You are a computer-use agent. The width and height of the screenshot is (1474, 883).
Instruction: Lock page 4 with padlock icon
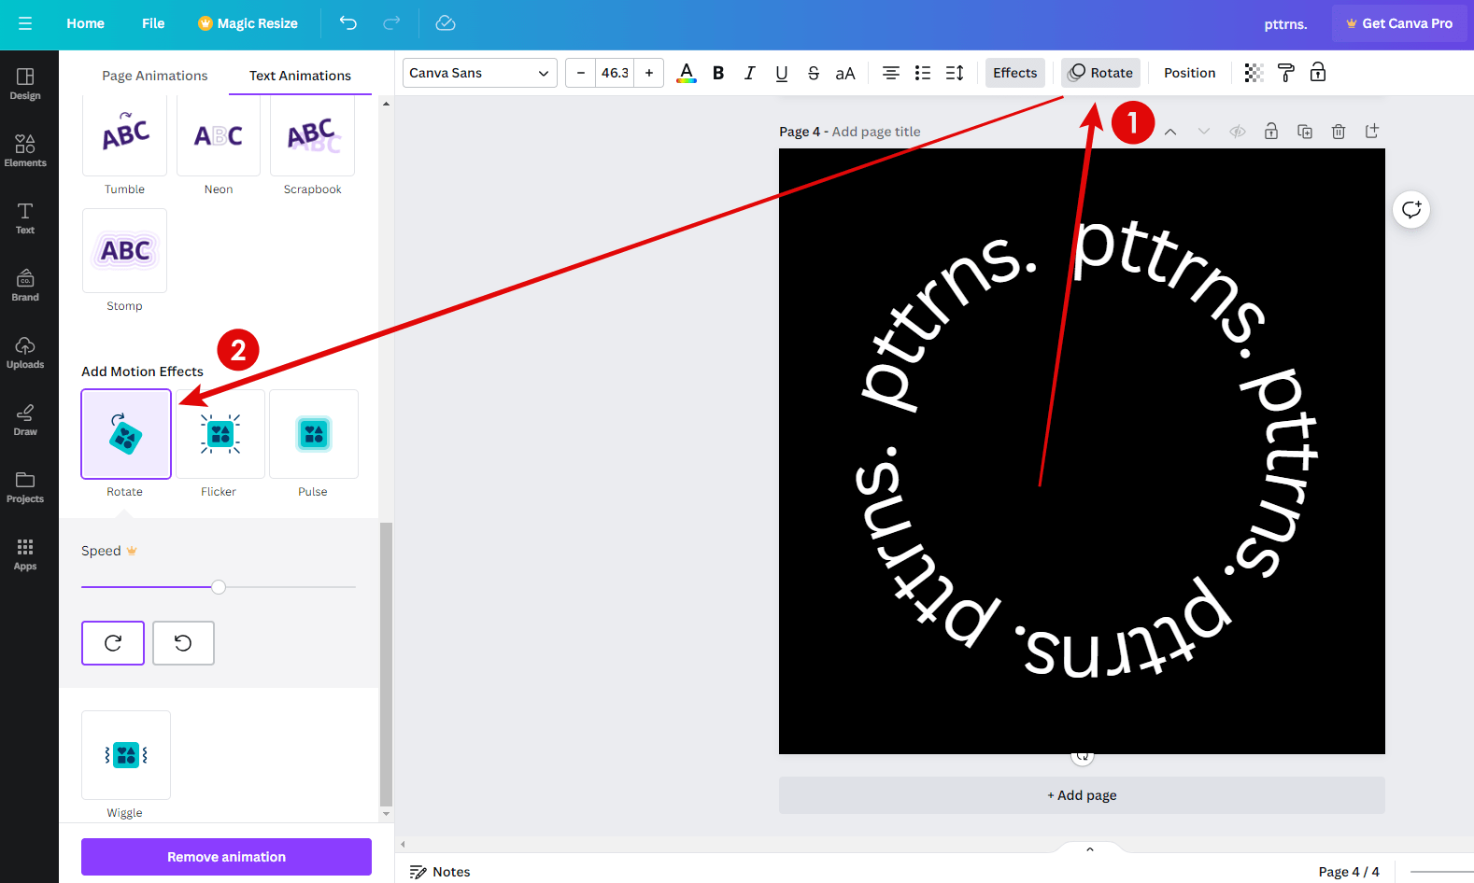click(1271, 132)
